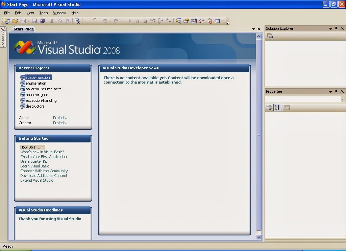
Task: Click the Undo arrow icon
Action: pos(105,21)
